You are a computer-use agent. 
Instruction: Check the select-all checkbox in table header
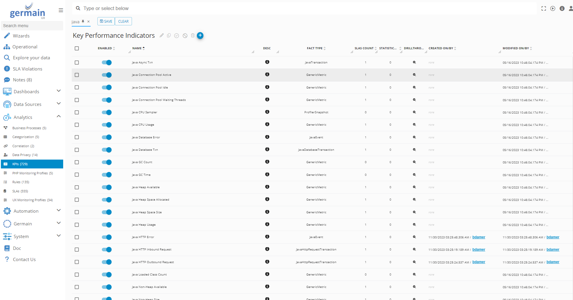coord(77,48)
